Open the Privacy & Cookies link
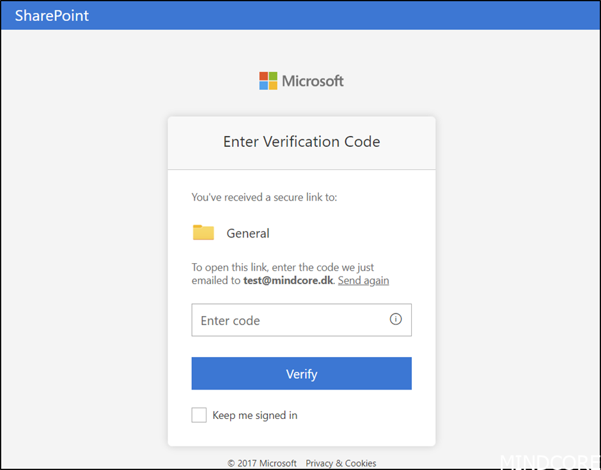601x470 pixels. pyautogui.click(x=341, y=463)
